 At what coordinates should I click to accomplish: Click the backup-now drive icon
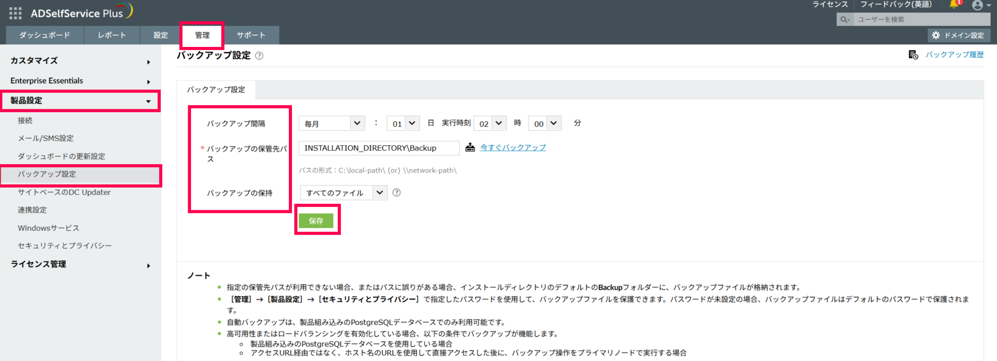(x=470, y=147)
